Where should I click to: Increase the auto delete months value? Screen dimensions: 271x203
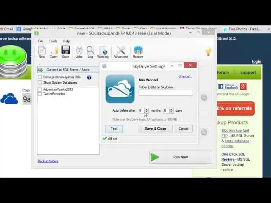pos(147,109)
